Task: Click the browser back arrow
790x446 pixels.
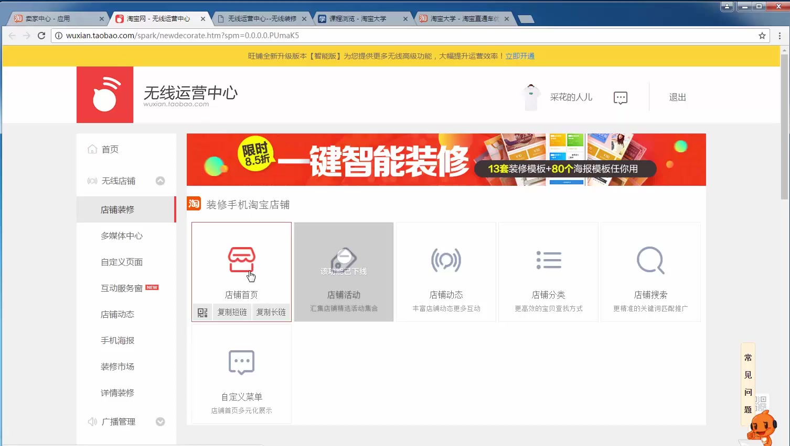Action: point(12,36)
